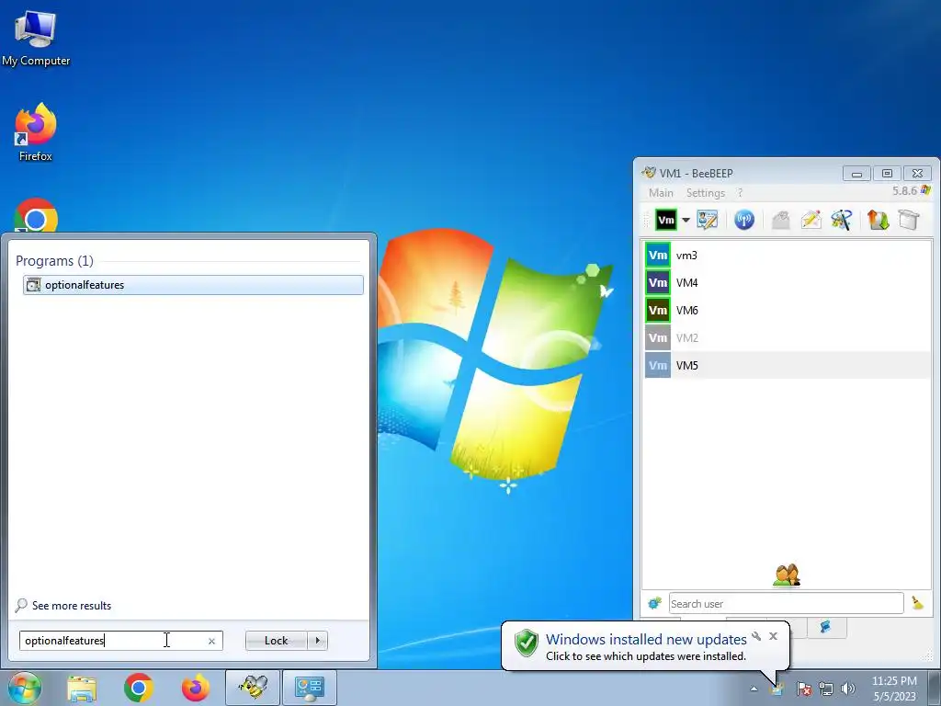Viewport: 941px width, 706px height.
Task: Open the edit profile icon in BeeBEEP toolbar
Action: coord(707,220)
